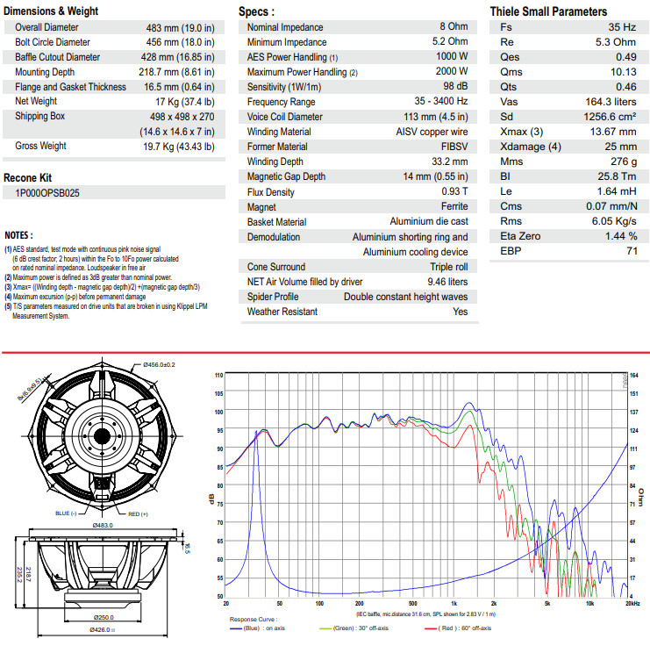
Task: Click the '5.3 Ohm' Re value
Action: click(x=616, y=42)
